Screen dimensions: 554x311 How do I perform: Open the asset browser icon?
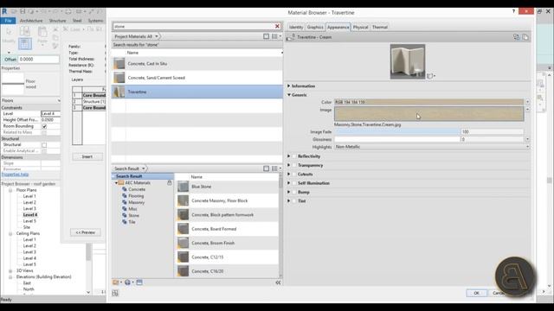(x=139, y=282)
